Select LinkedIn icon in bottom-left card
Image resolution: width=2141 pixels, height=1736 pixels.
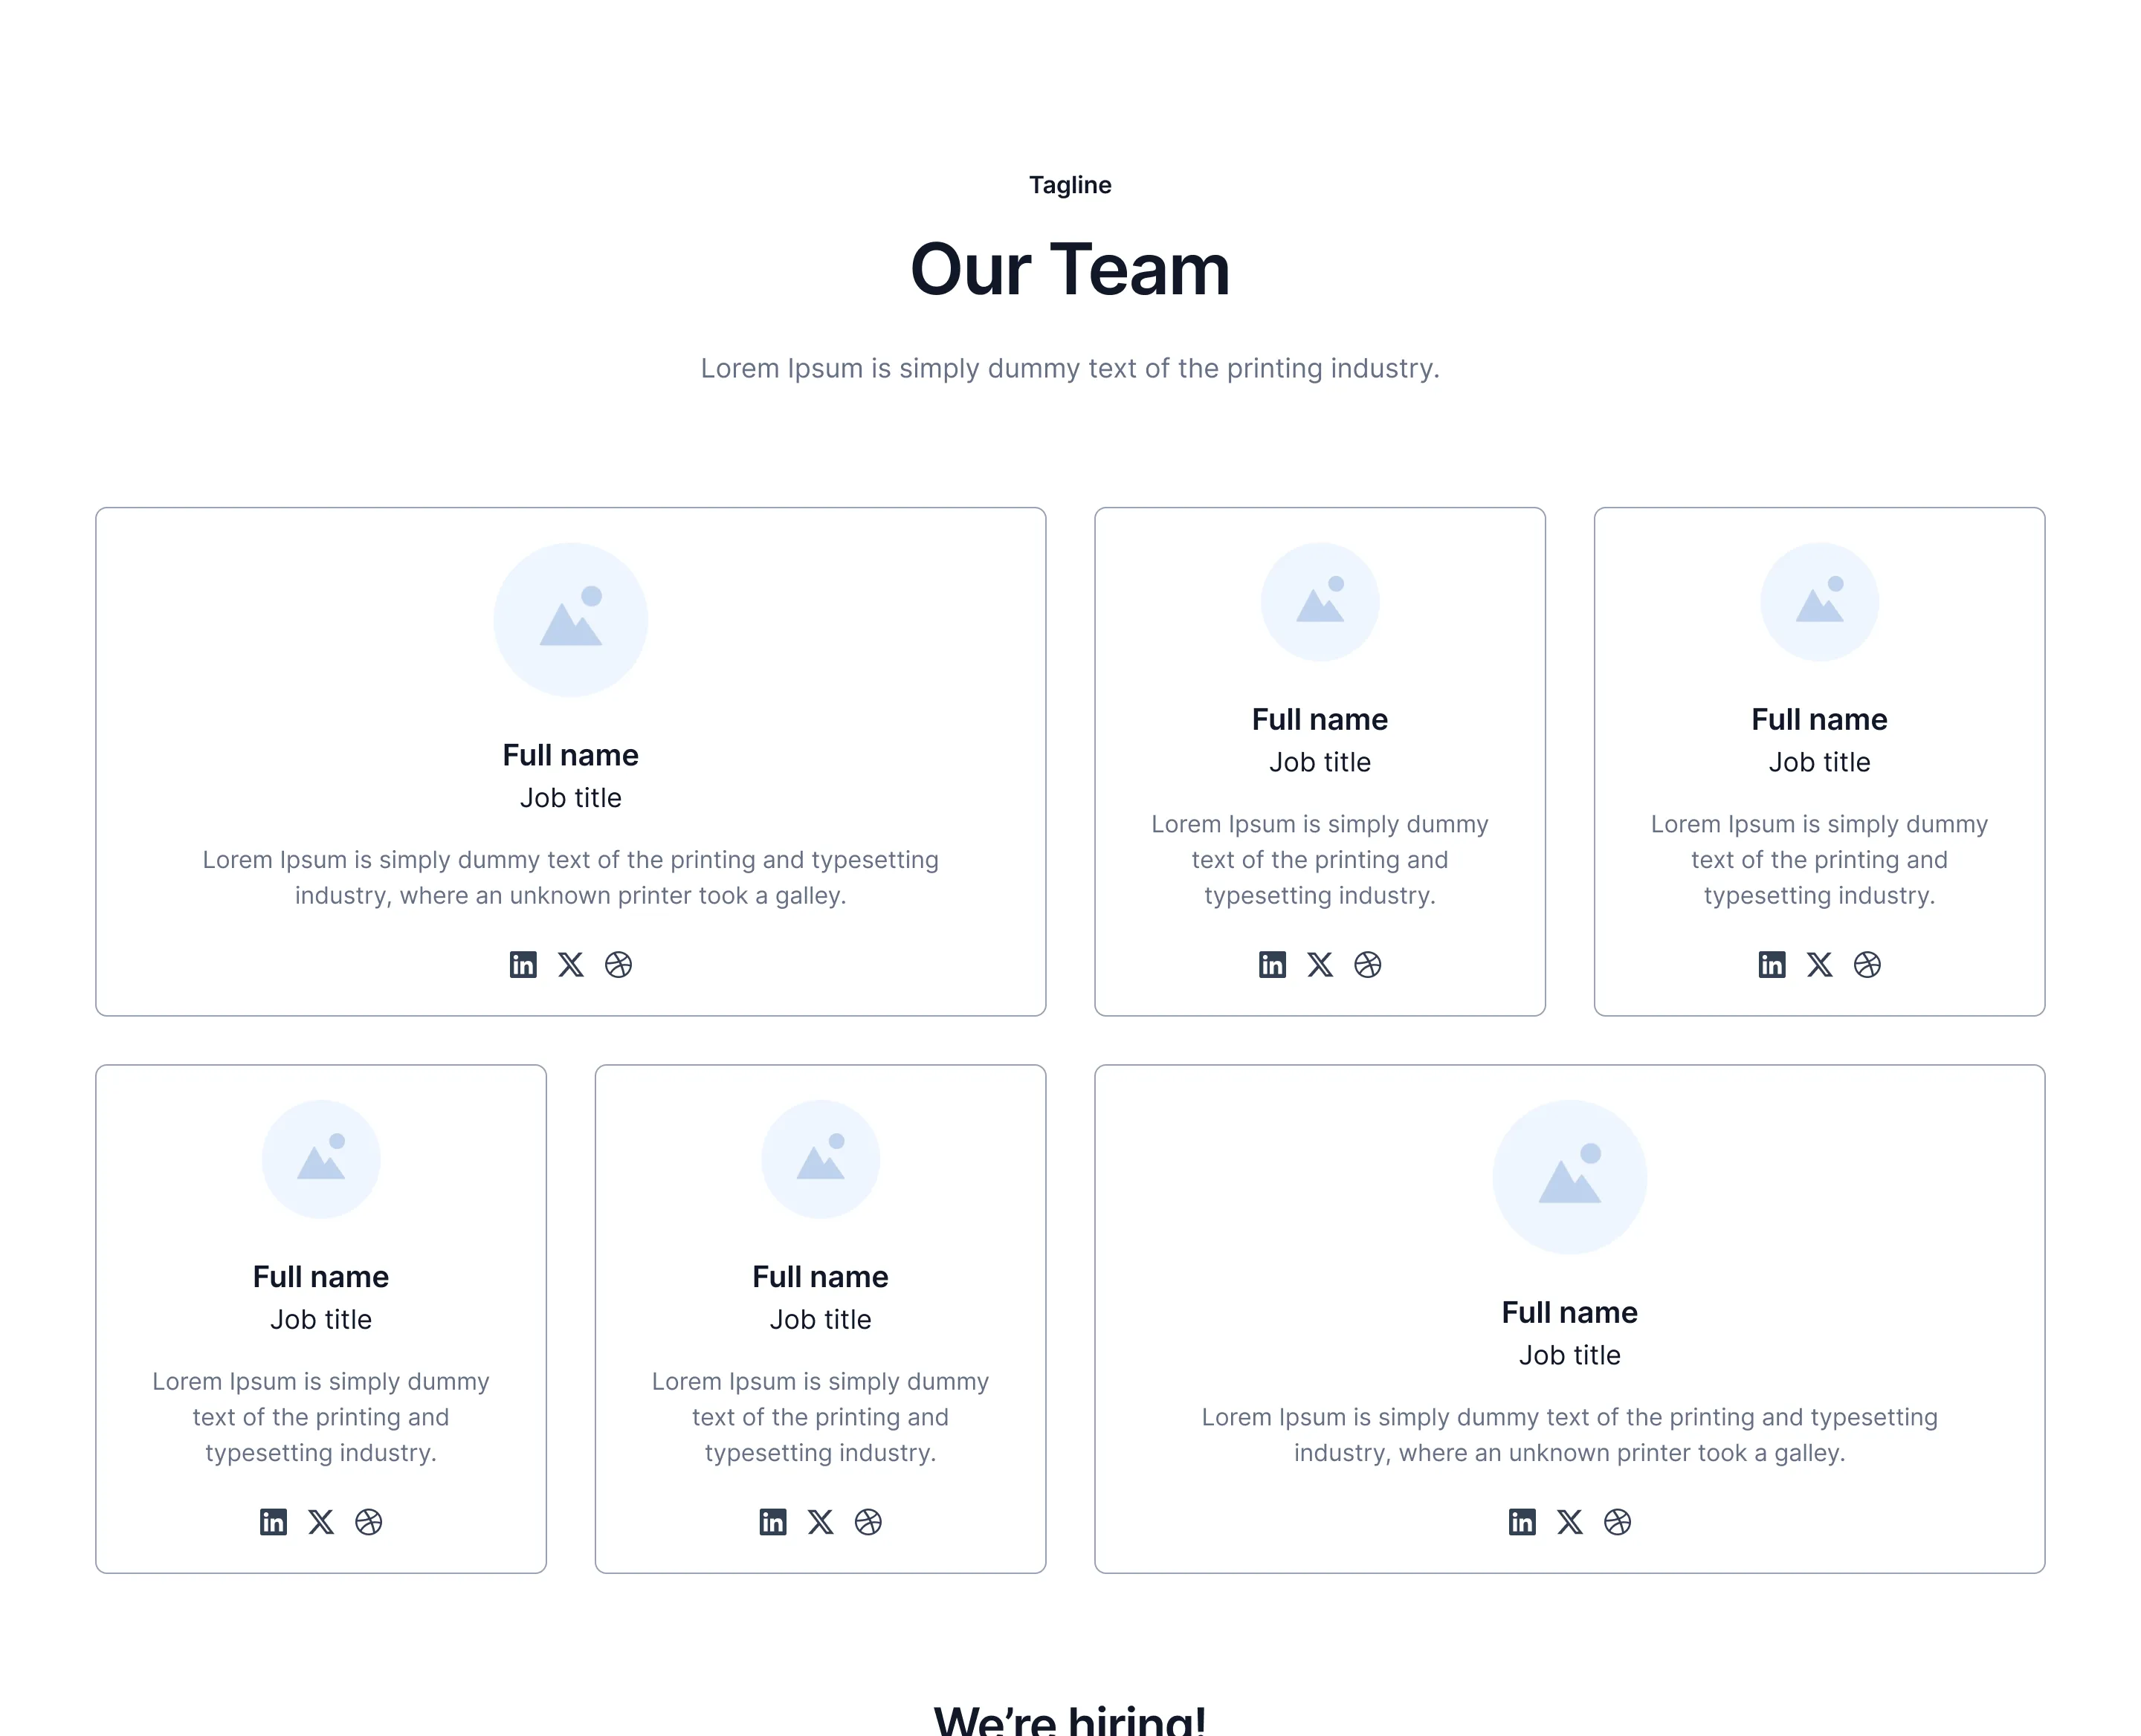(273, 1521)
